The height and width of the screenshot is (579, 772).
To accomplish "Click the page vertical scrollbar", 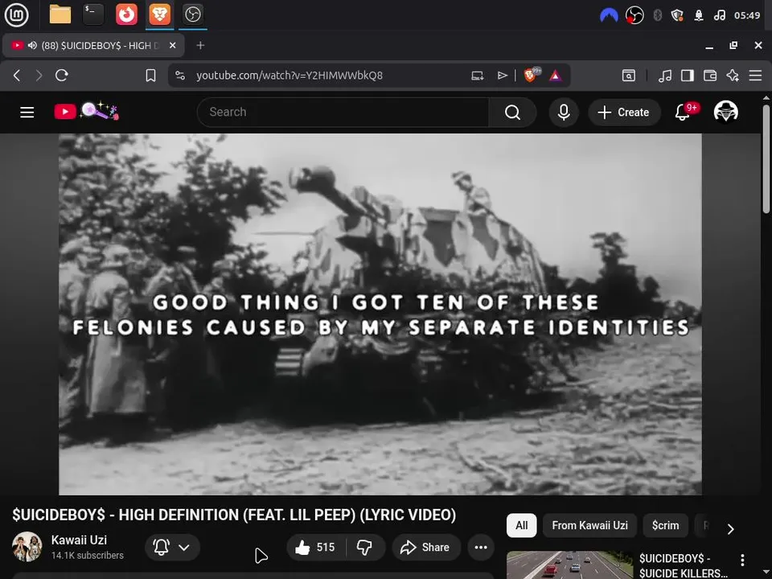I will (766, 159).
